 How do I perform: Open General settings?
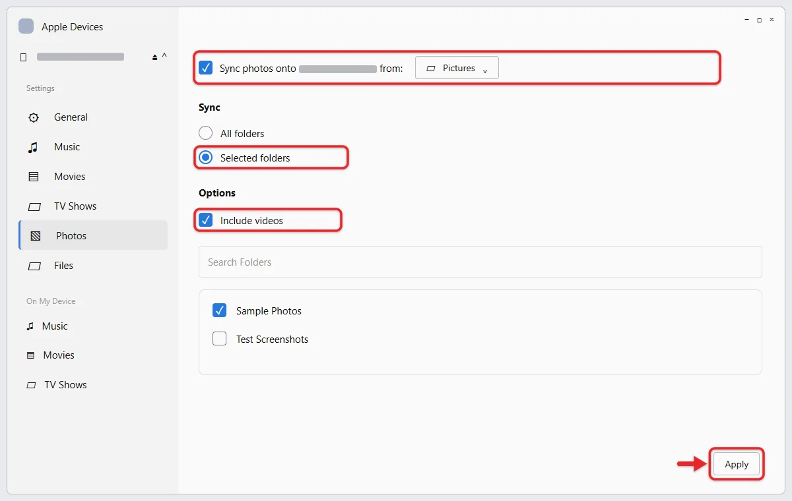(x=93, y=117)
